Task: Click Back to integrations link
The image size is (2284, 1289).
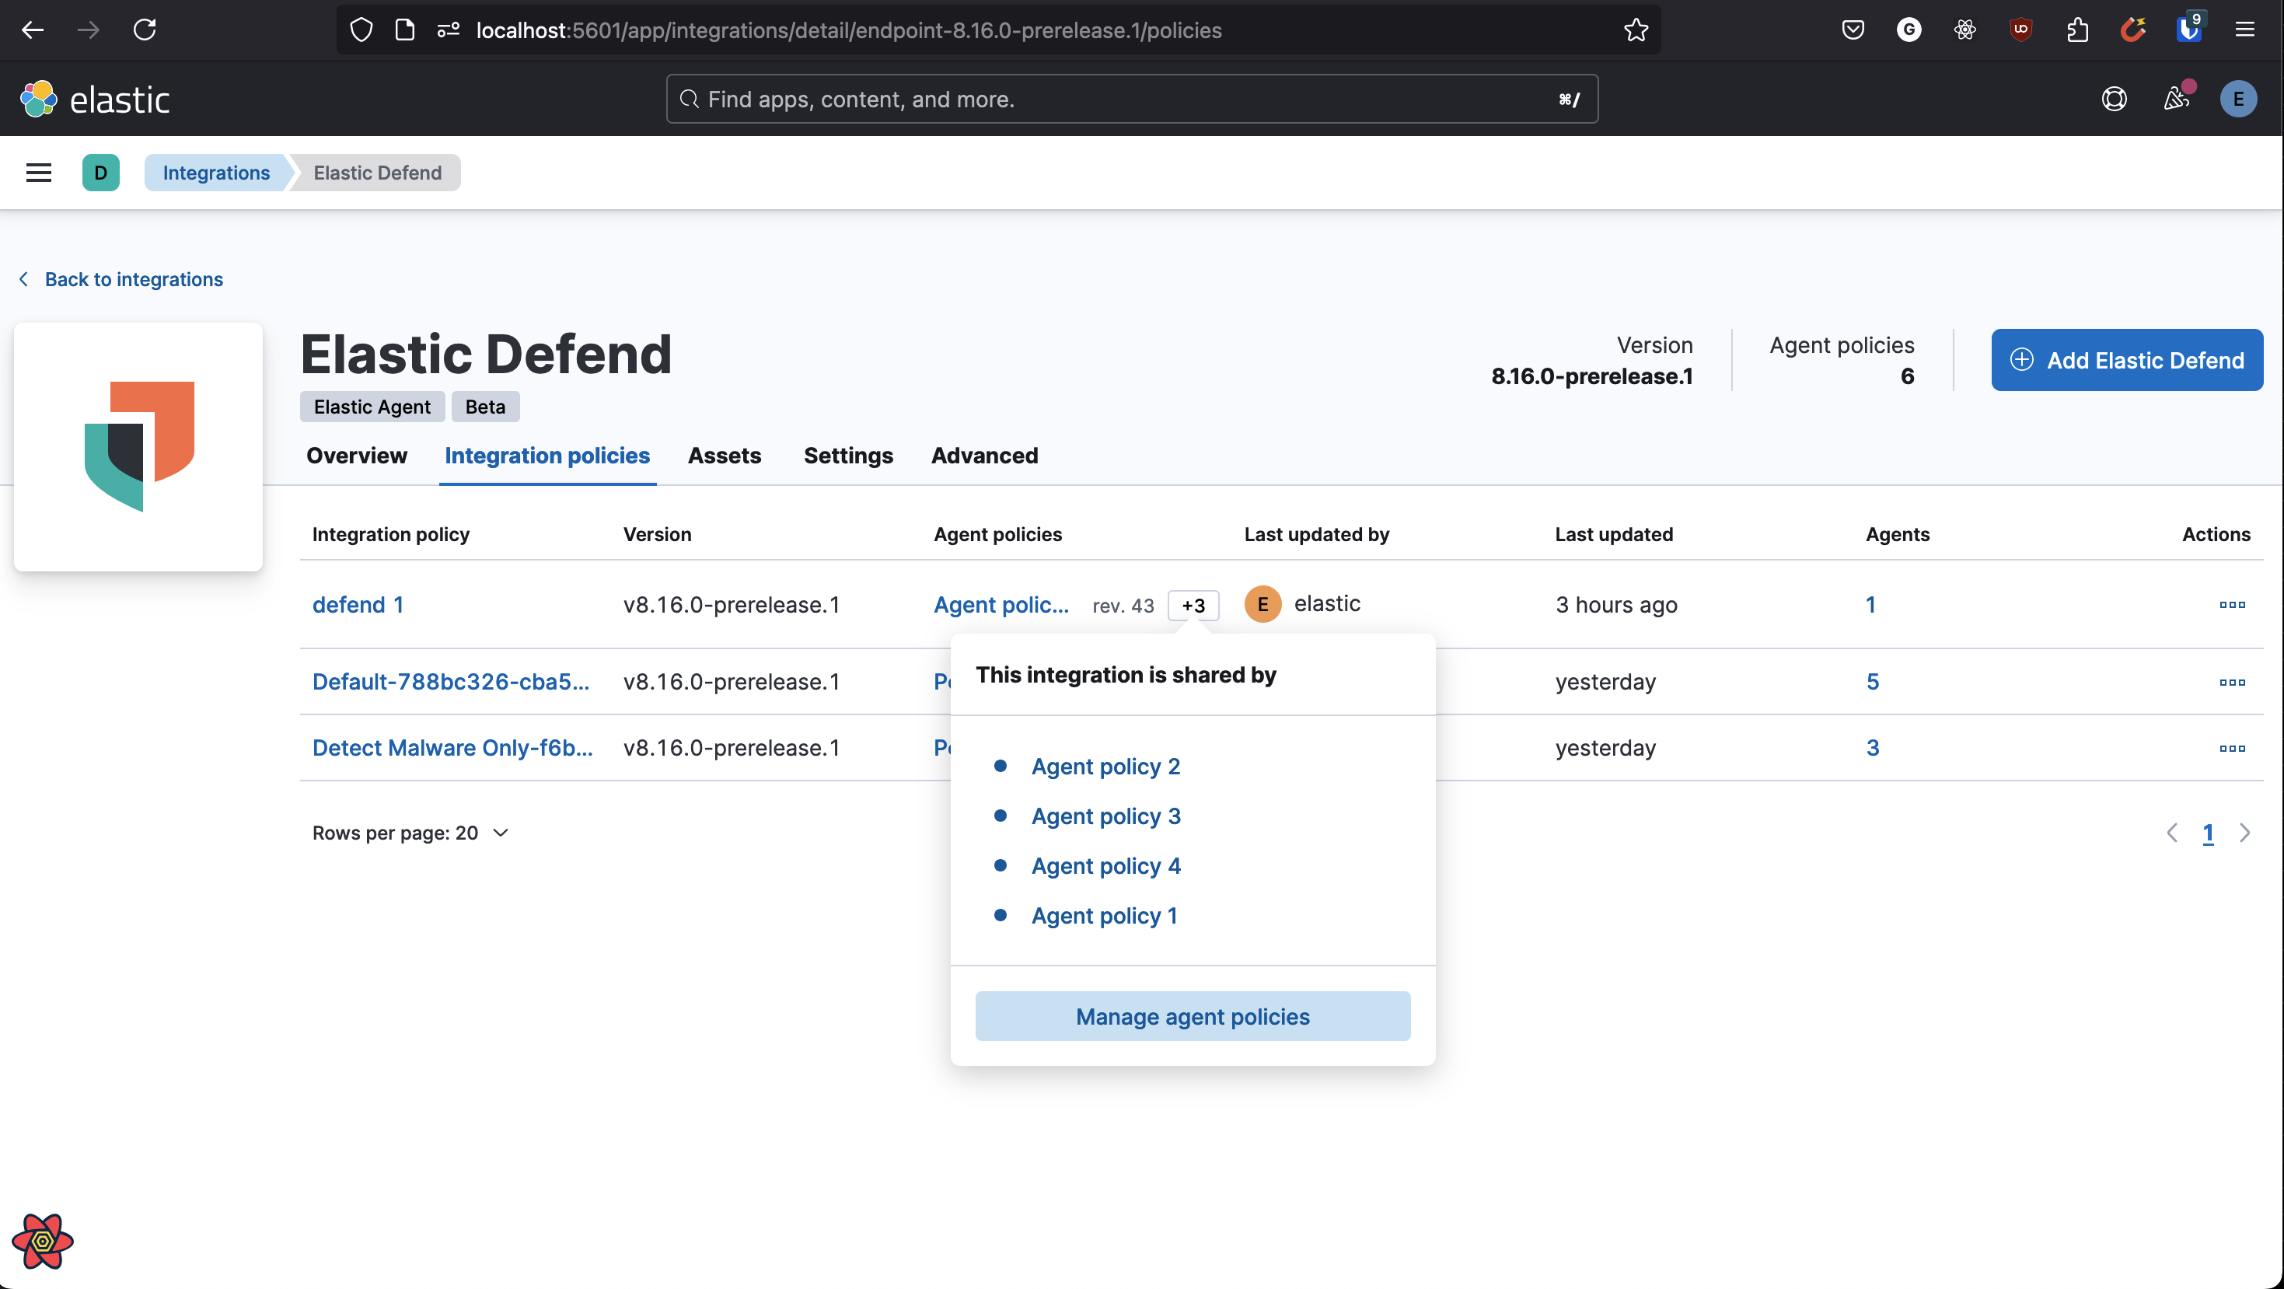Action: coord(121,279)
